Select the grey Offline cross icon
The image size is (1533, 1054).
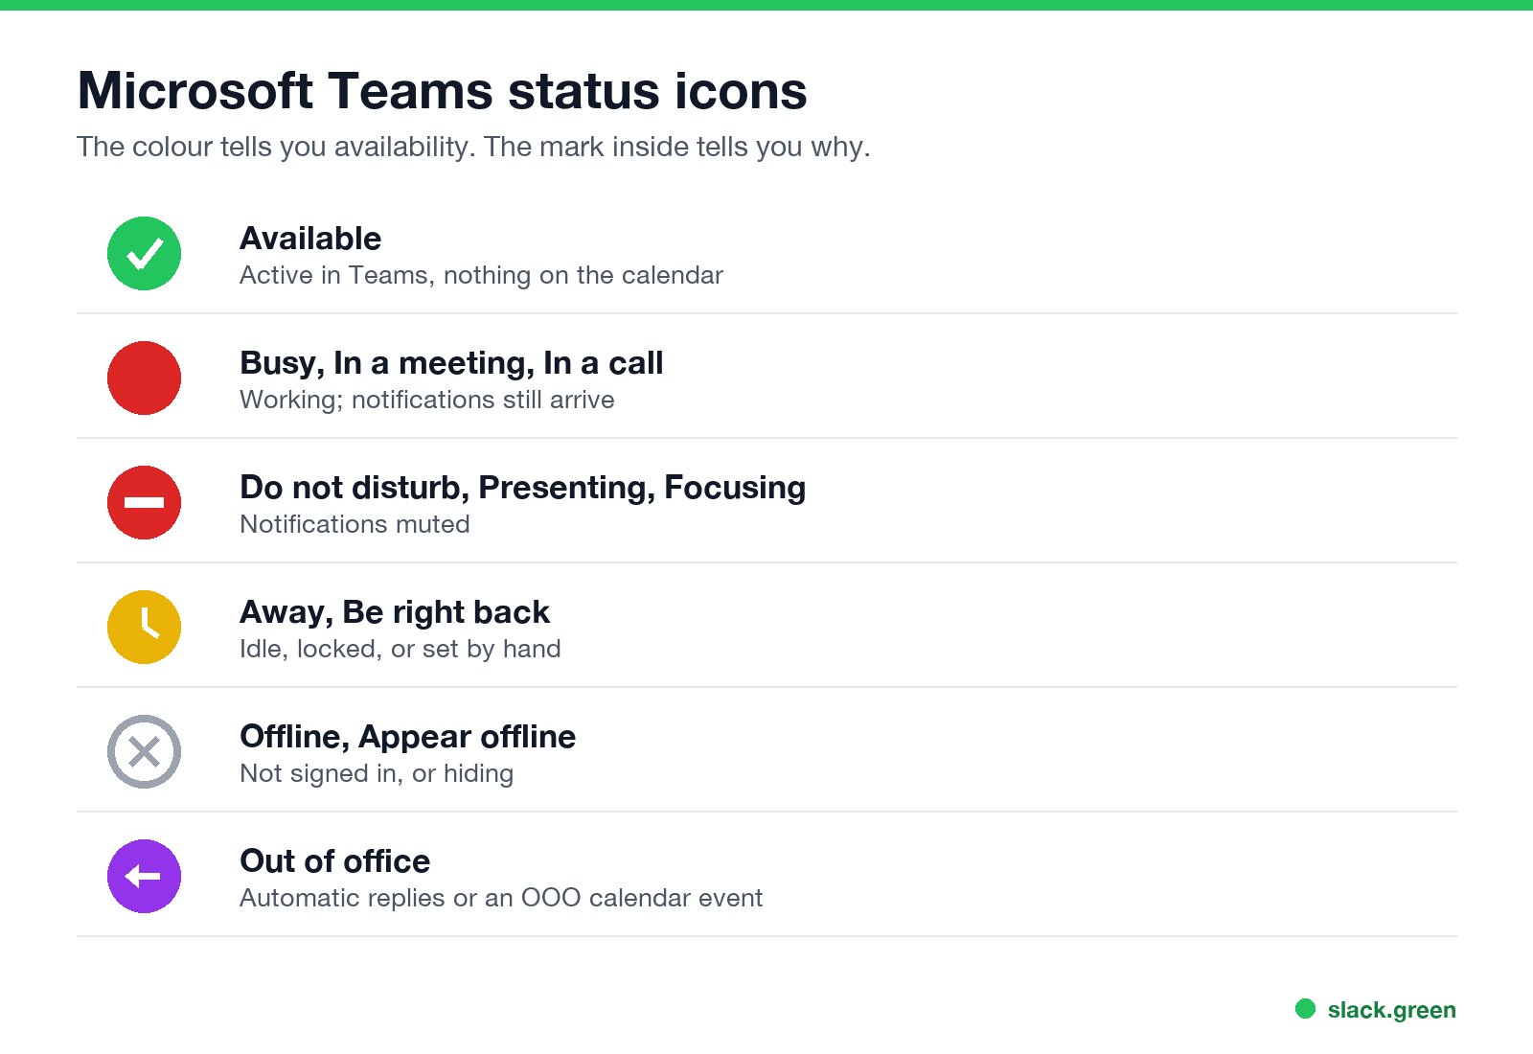144,752
